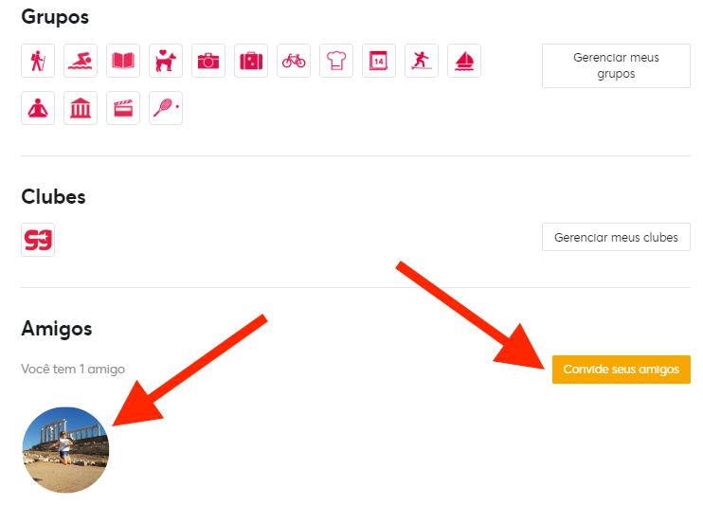The width and height of the screenshot is (703, 506).
Task: Open the dog with heart pets group
Action: tap(166, 61)
